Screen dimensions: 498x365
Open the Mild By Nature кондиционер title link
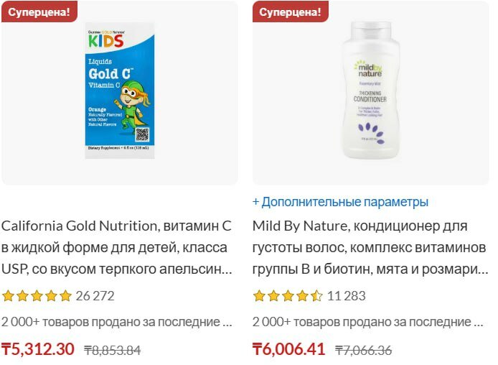370,248
